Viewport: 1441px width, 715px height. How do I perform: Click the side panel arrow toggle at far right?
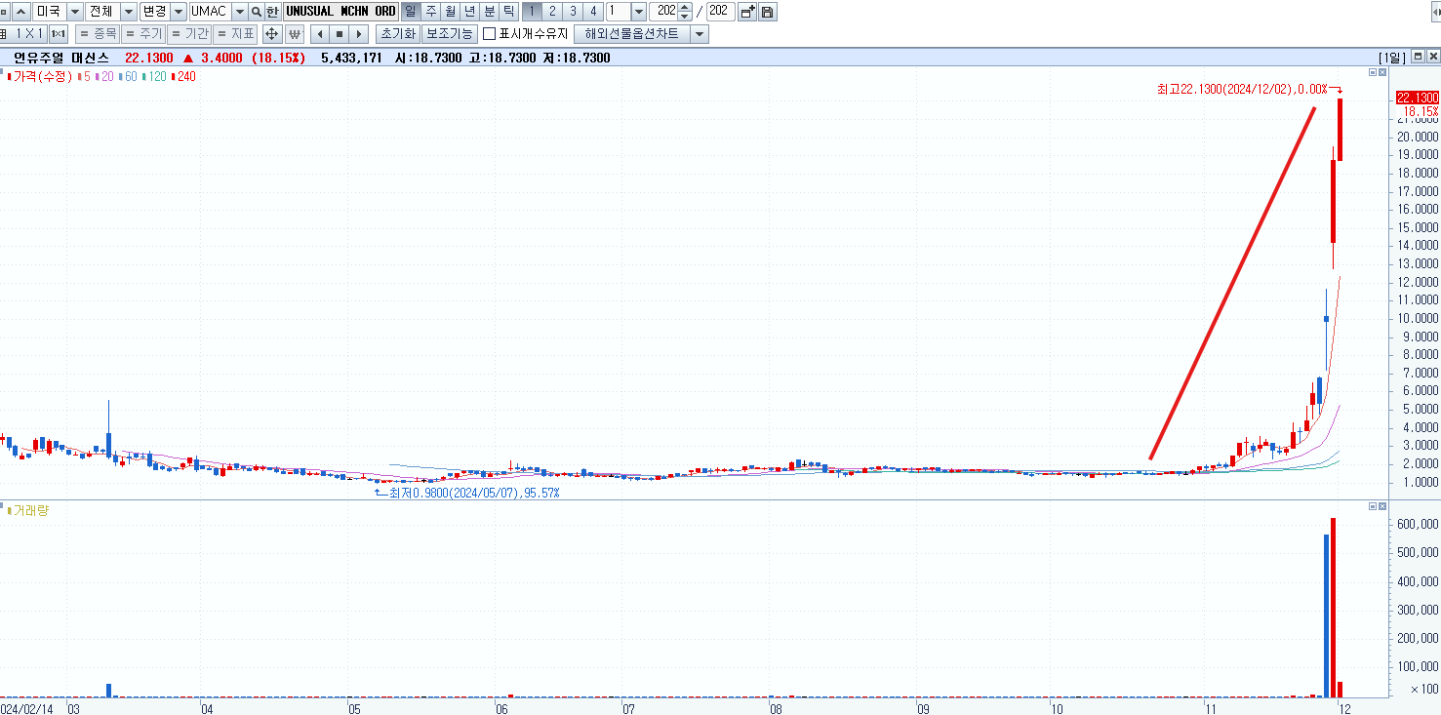(1436, 12)
